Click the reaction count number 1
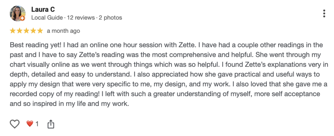334x136 pixels. tap(37, 124)
